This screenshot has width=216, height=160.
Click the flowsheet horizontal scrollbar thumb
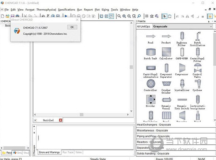pos(82,114)
